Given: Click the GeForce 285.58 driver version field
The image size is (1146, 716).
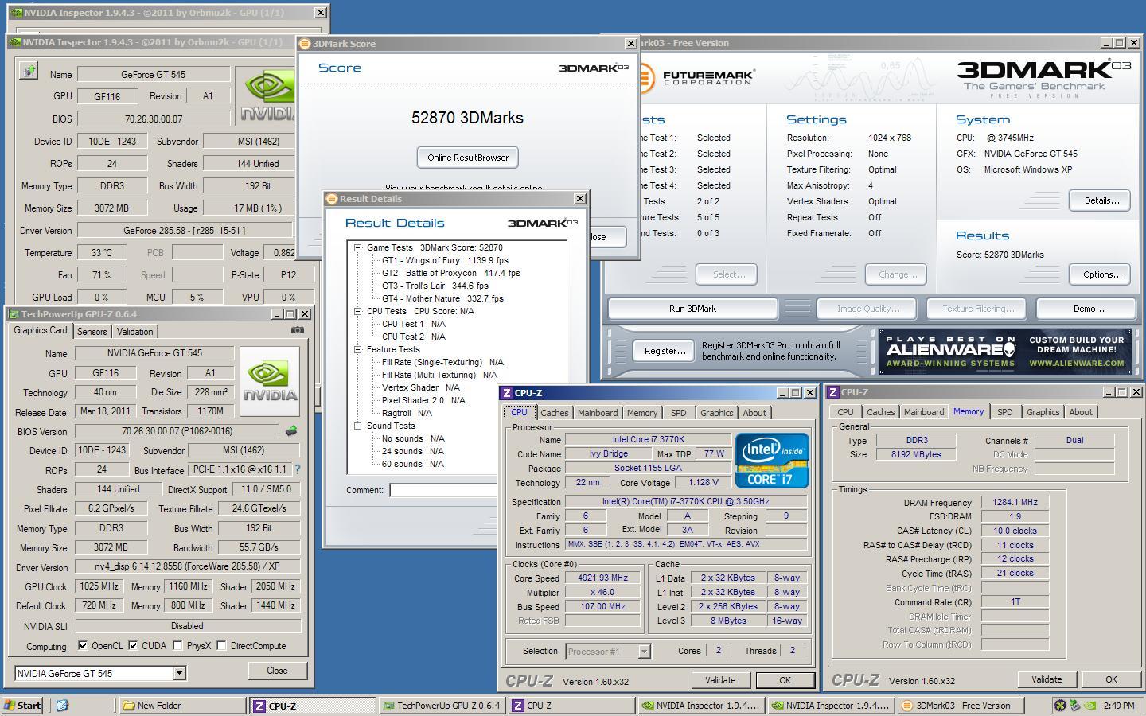Looking at the screenshot, I should tap(185, 230).
